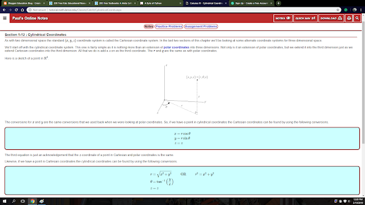The width and height of the screenshot is (365, 205).
Task: Open the QUICK NAV menu
Action: tap(305, 18)
